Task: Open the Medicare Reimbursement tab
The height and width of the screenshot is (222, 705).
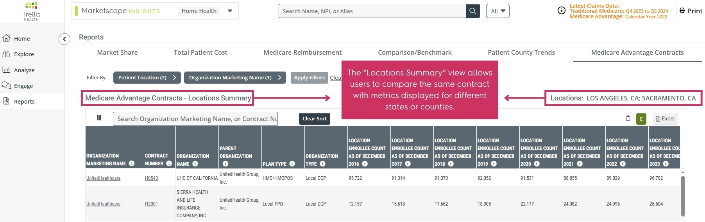Action: pyautogui.click(x=302, y=52)
